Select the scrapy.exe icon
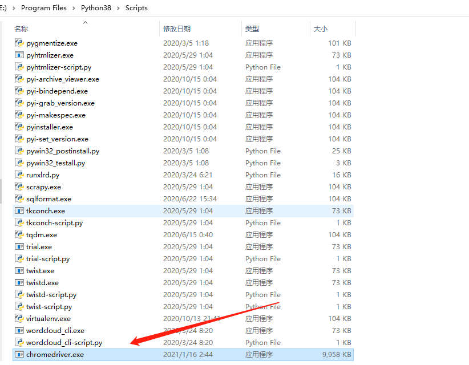Screen dimensions: 469x365 pyautogui.click(x=19, y=186)
